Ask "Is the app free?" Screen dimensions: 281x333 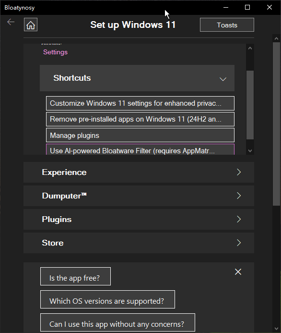[75, 276]
